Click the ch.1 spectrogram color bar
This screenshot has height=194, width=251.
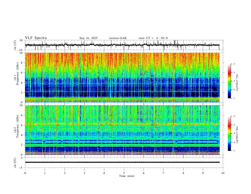[229, 81]
